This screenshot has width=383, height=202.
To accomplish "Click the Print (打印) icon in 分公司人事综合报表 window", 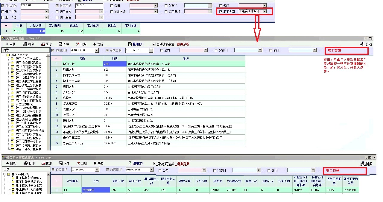I will pyautogui.click(x=29, y=163).
